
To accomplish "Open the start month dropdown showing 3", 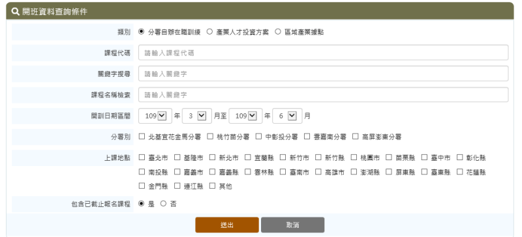I will tap(197, 116).
